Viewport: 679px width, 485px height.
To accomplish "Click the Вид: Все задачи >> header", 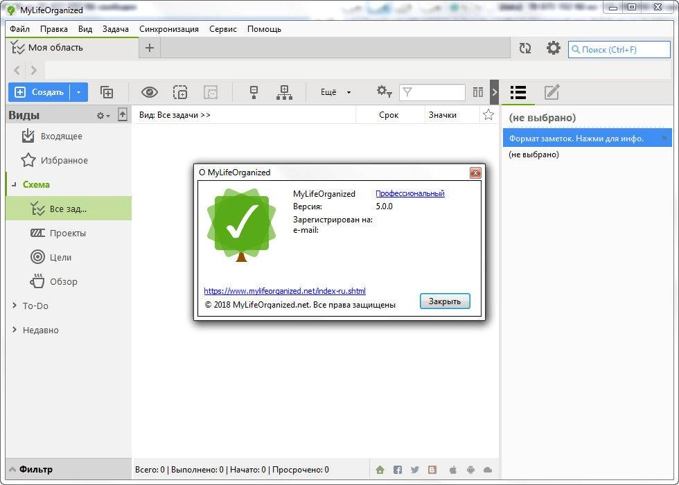I will (x=175, y=115).
